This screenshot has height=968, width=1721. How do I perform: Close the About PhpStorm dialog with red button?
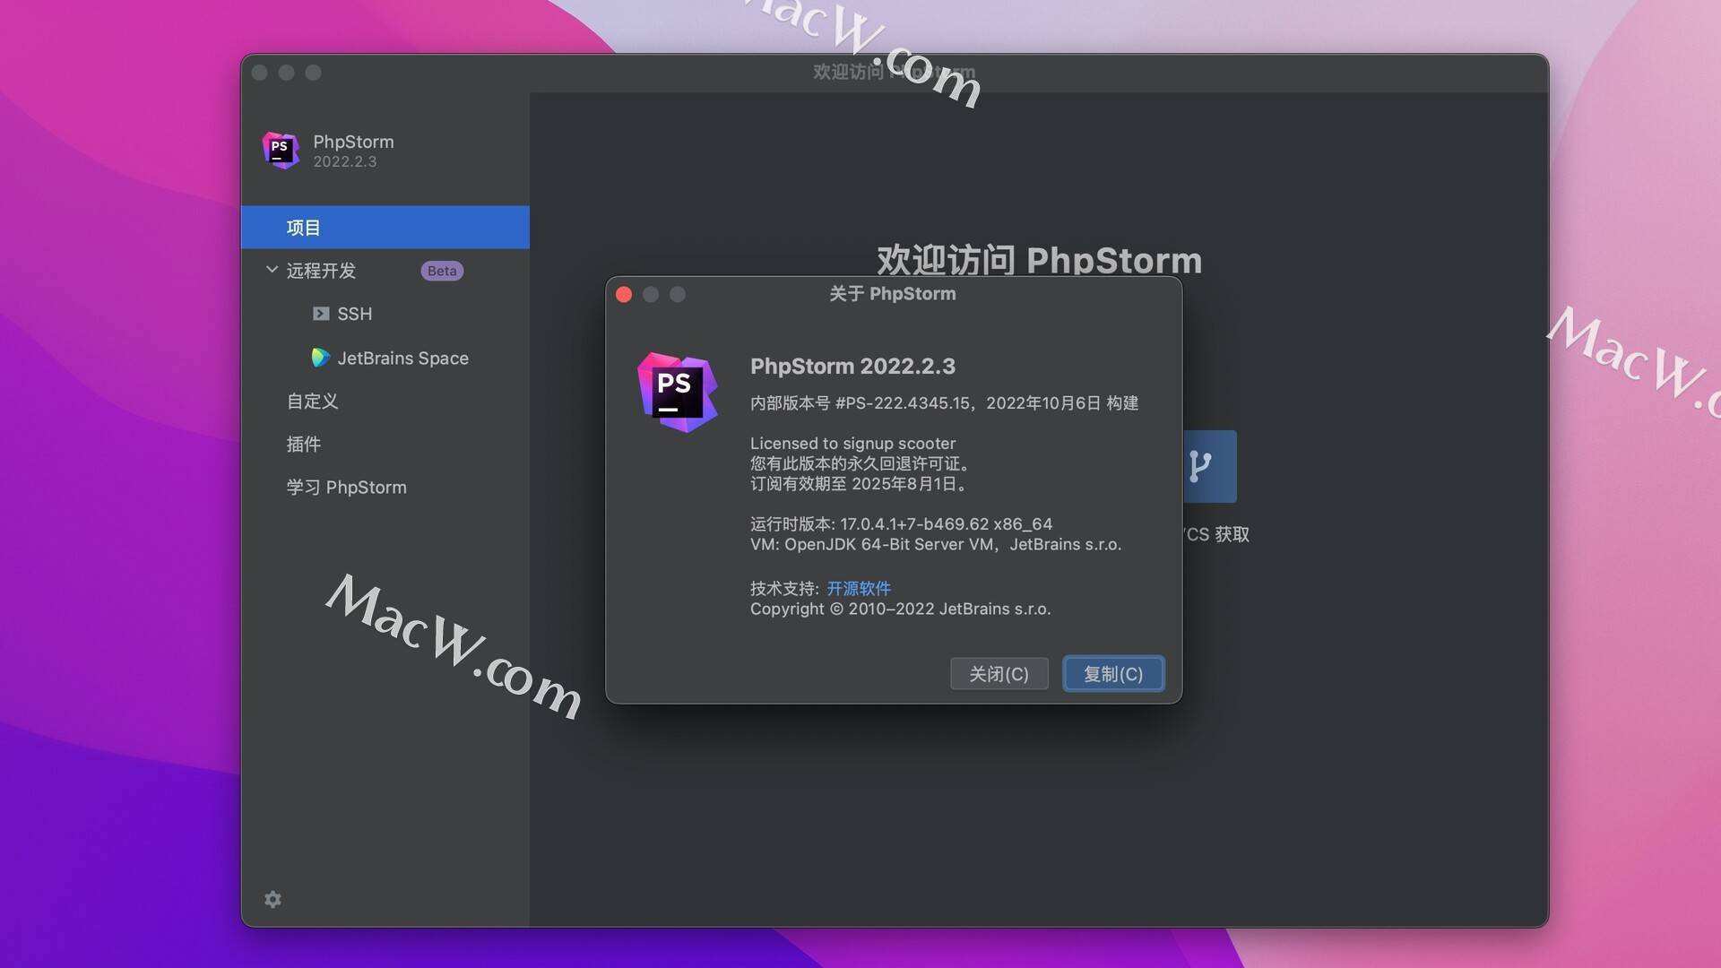pos(625,295)
